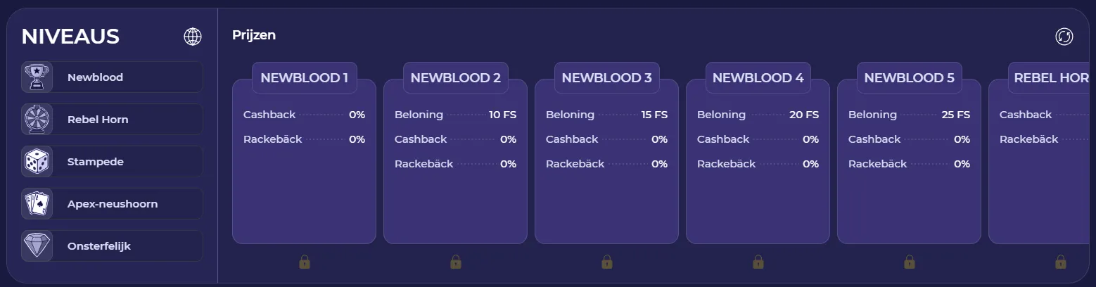Click the lock under Newblood 3
The image size is (1096, 287).
(607, 262)
